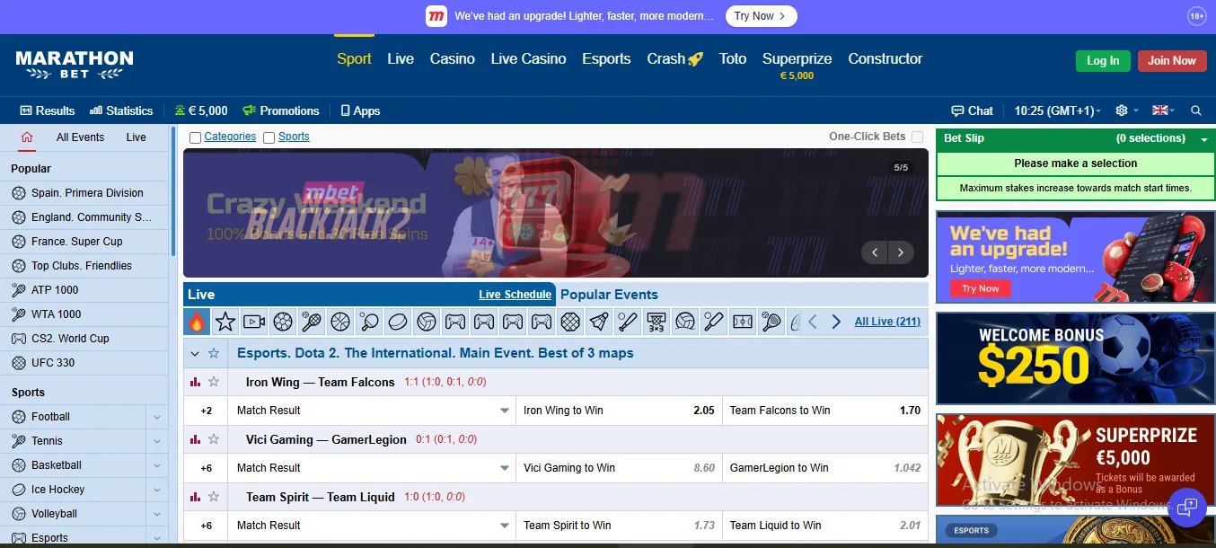This screenshot has height=548, width=1216.
Task: Filter live events with video stream icon
Action: coord(254,322)
